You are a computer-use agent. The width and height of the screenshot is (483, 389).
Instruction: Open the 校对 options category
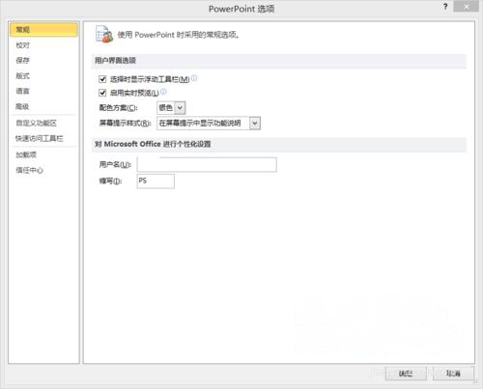click(23, 45)
